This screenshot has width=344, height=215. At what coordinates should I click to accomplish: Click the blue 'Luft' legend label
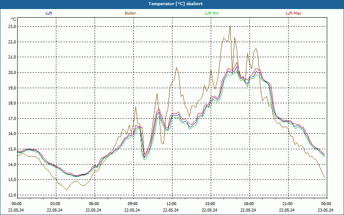(x=49, y=13)
